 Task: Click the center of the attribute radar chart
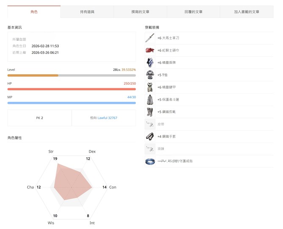(72, 187)
